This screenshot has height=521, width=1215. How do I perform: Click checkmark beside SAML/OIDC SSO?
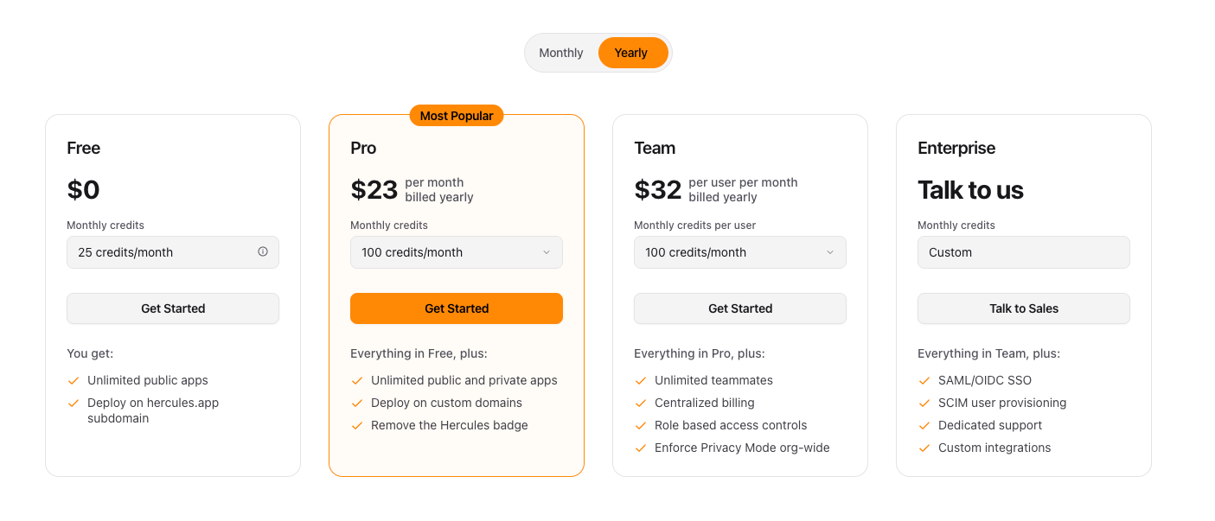[924, 380]
